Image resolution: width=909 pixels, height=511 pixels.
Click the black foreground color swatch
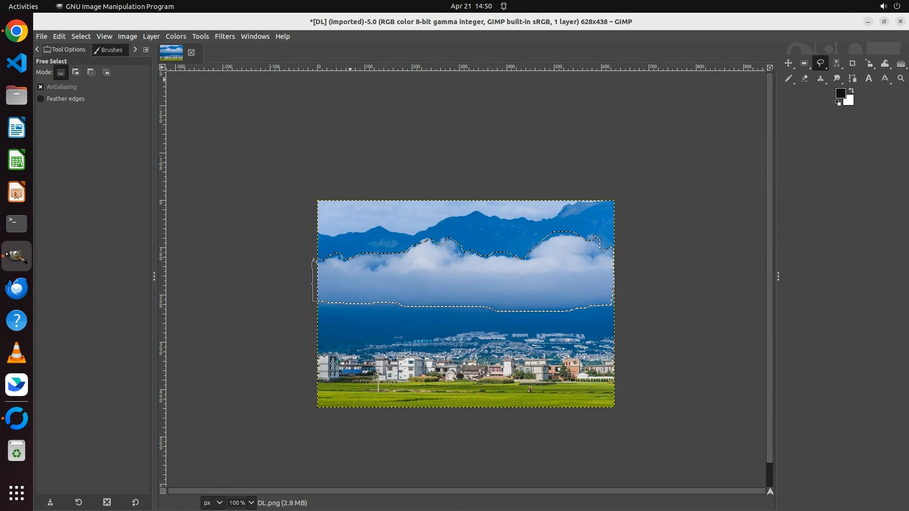pos(840,93)
